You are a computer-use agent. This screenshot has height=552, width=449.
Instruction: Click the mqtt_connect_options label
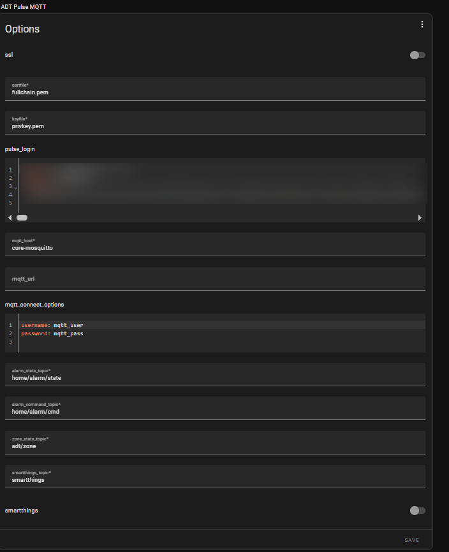pos(34,305)
